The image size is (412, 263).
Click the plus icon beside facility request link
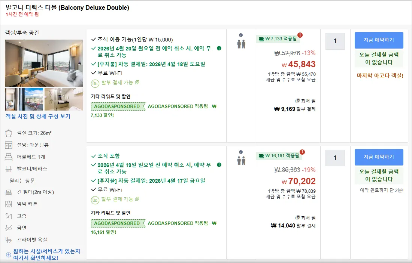[8, 255]
